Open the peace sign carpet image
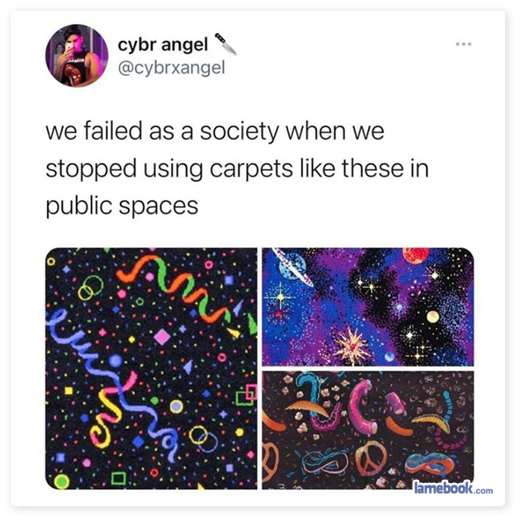 click(x=368, y=430)
